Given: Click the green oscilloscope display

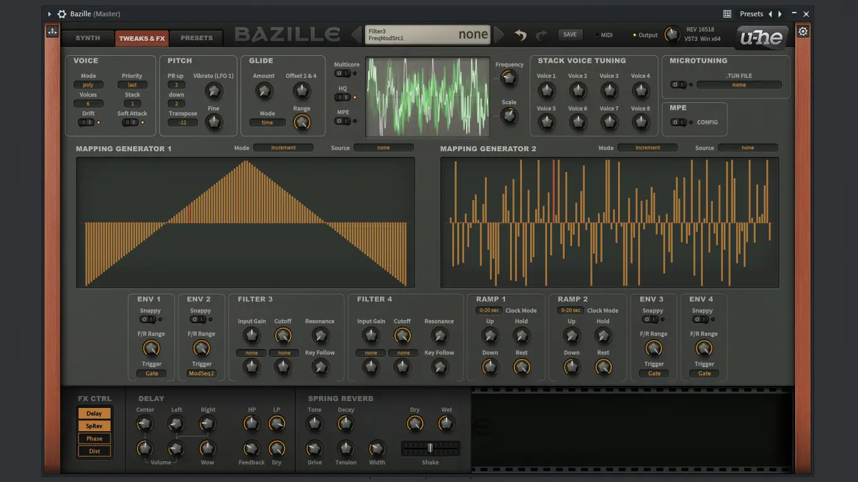Looking at the screenshot, I should (x=428, y=97).
